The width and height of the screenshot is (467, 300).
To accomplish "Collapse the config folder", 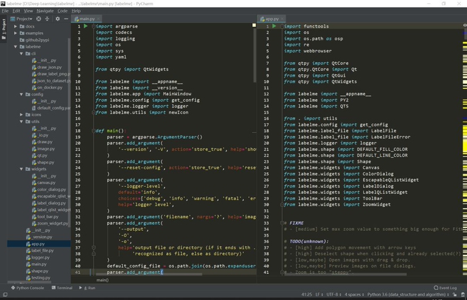I will [x=21, y=94].
